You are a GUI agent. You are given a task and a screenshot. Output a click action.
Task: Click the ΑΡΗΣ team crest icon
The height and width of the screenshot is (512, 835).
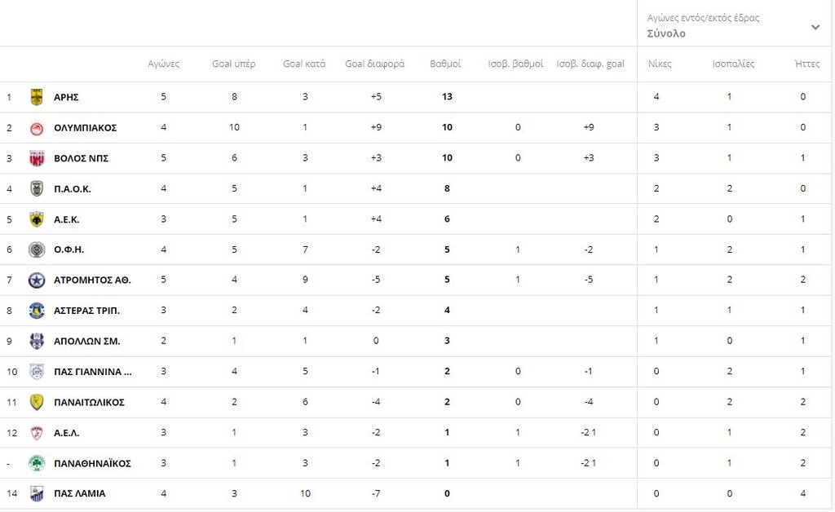[x=36, y=97]
